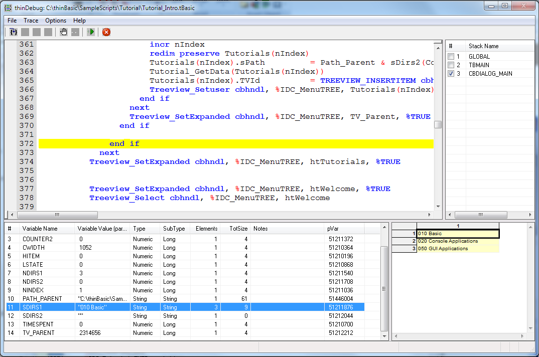Click the red stop debugging icon
Screen dimensions: 539x357
coord(106,32)
